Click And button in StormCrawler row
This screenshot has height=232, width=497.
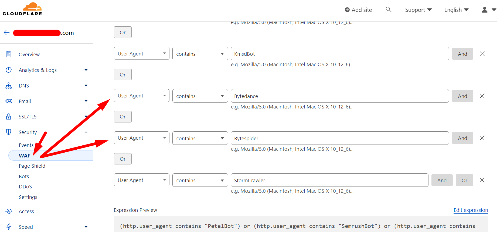tap(442, 180)
